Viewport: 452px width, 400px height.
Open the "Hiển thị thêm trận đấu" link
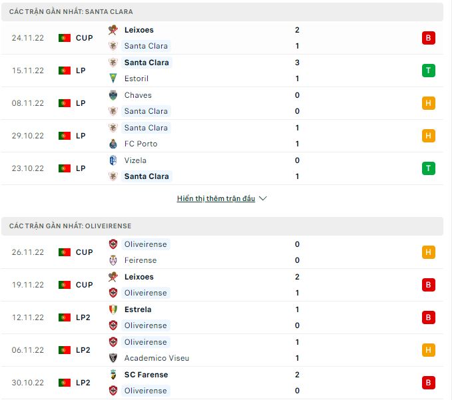point(216,198)
